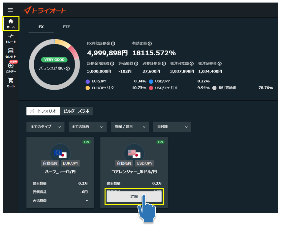Open the 稼働 / 建玉 dropdown
Viewport: 281px width, 226px height.
[x=130, y=127]
